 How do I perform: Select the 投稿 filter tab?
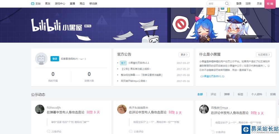coord(273,94)
